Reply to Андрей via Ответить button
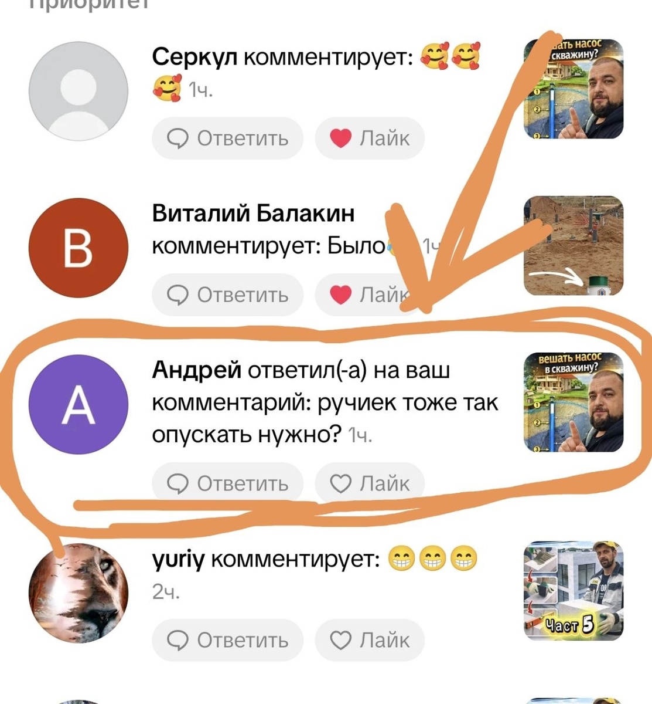Screen dimensions: 652x704 click(x=228, y=484)
